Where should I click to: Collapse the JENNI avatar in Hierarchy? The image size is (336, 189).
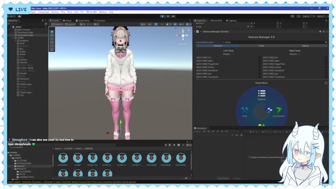tap(13, 38)
